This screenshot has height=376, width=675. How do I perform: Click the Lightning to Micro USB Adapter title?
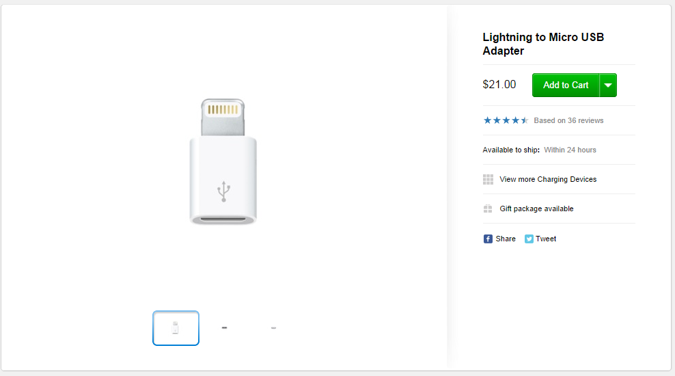point(543,44)
